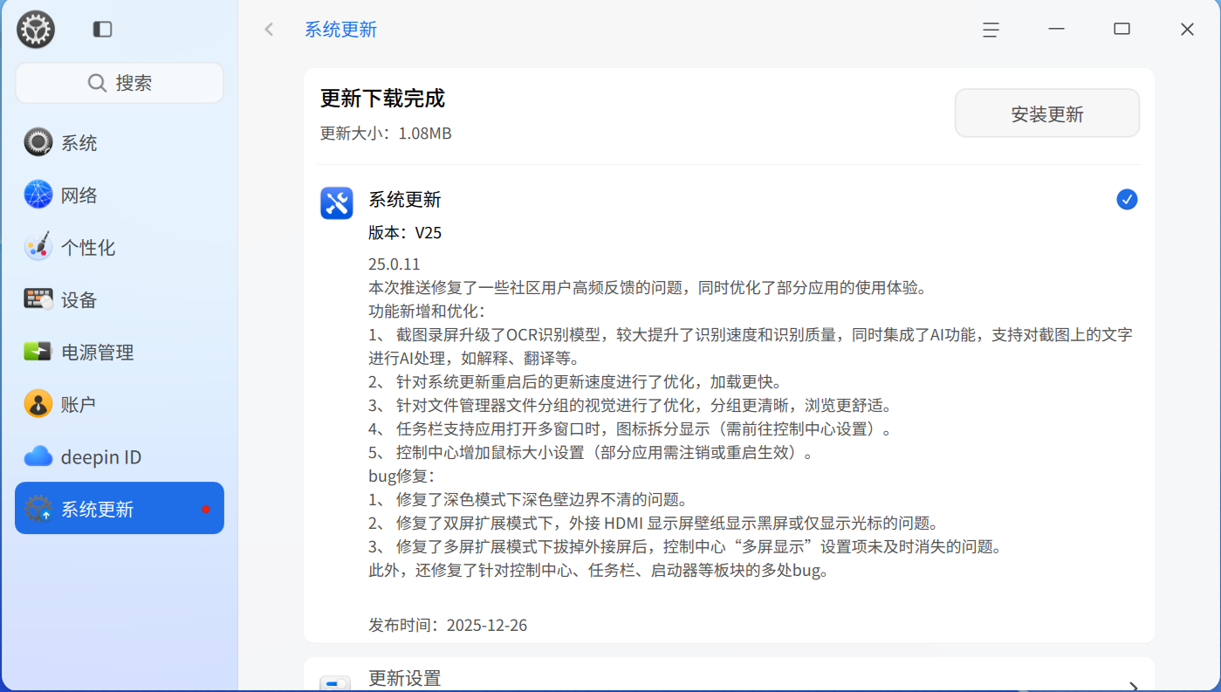Open the 更新设置 row
Viewport: 1221px width, 692px height.
(x=729, y=675)
